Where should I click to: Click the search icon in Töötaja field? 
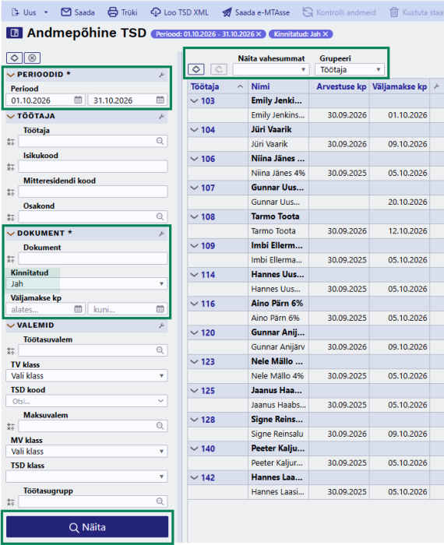pyautogui.click(x=160, y=141)
